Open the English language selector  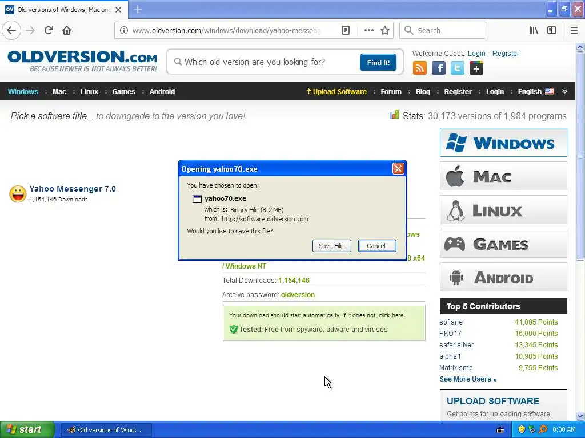[x=536, y=92]
